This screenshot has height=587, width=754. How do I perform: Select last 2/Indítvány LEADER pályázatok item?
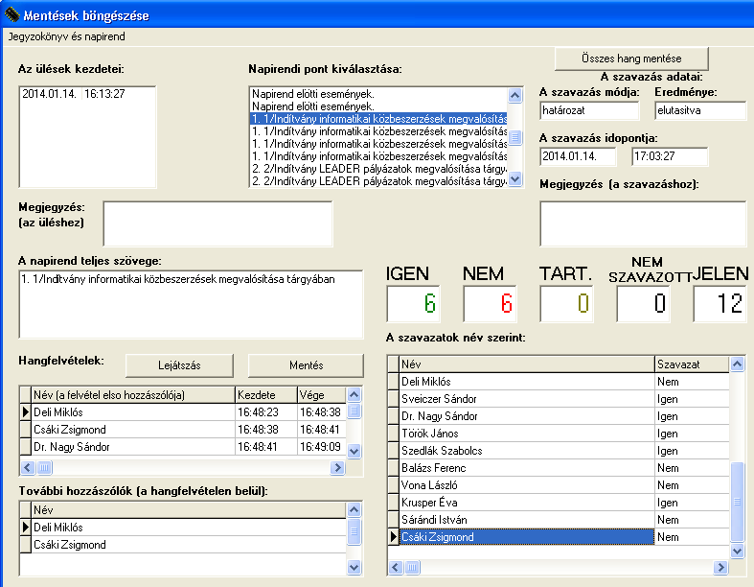379,181
